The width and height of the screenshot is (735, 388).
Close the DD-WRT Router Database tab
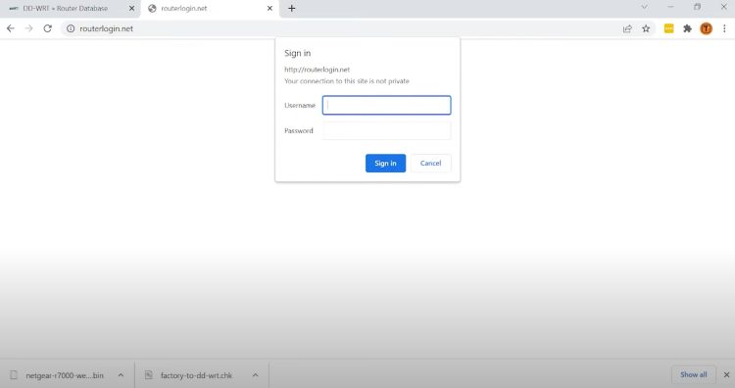[x=131, y=9]
